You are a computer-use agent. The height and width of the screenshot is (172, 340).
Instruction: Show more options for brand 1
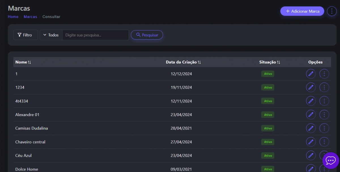click(x=324, y=74)
